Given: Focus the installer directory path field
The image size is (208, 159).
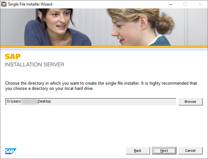Looking at the screenshot, I should click(x=91, y=102).
